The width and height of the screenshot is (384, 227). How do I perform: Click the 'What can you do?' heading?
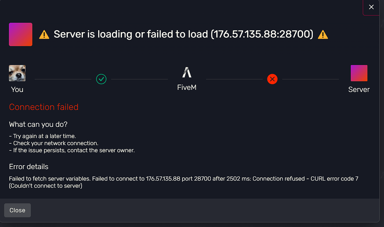click(38, 124)
